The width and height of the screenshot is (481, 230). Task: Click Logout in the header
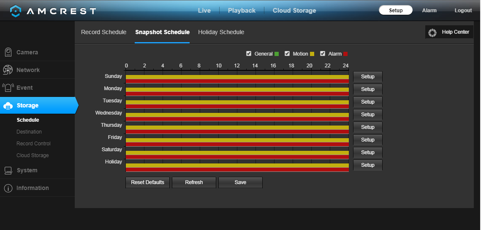(463, 11)
